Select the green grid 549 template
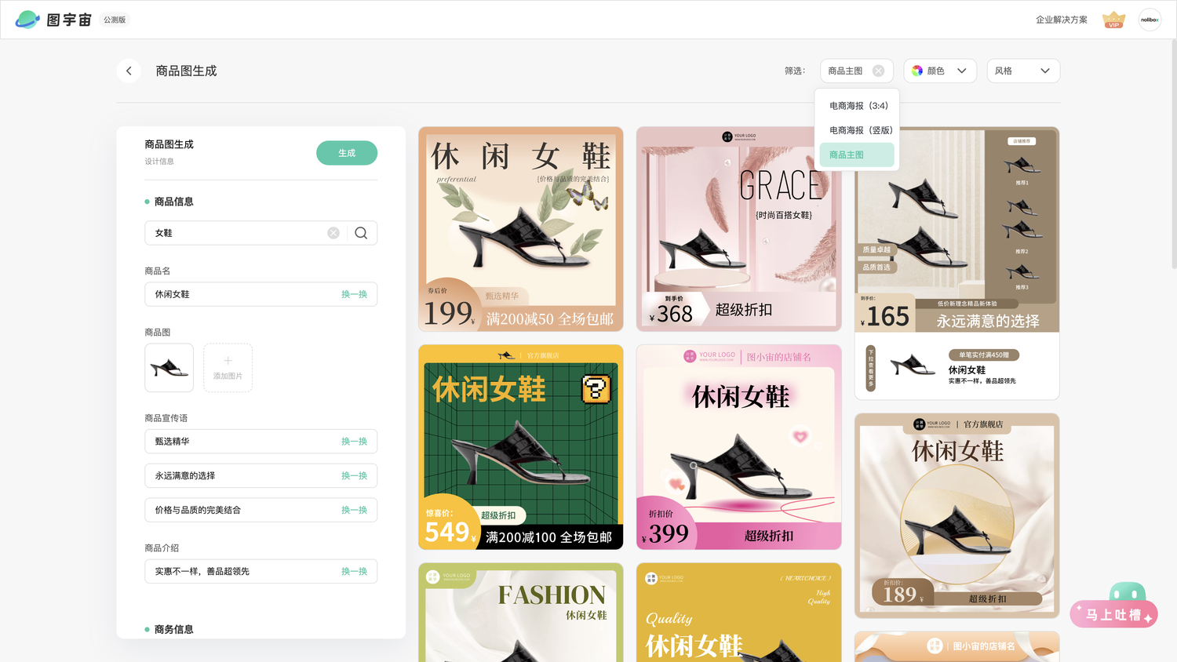The image size is (1177, 662). tap(521, 447)
